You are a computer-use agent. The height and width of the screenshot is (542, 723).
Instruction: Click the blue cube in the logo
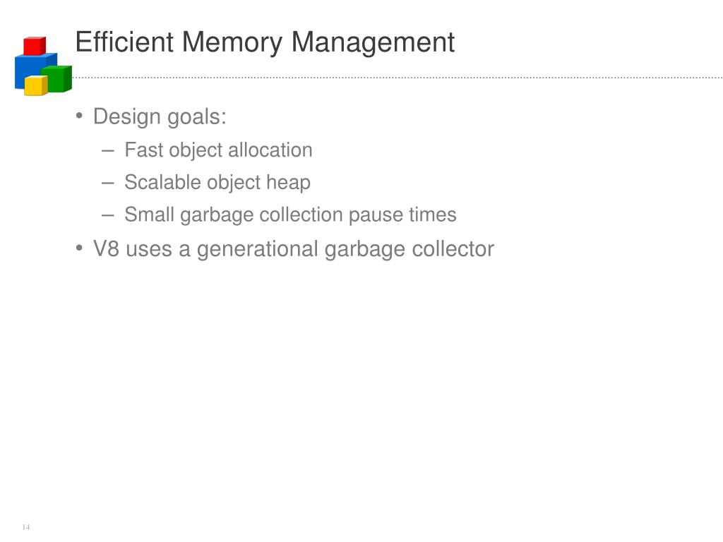point(30,68)
